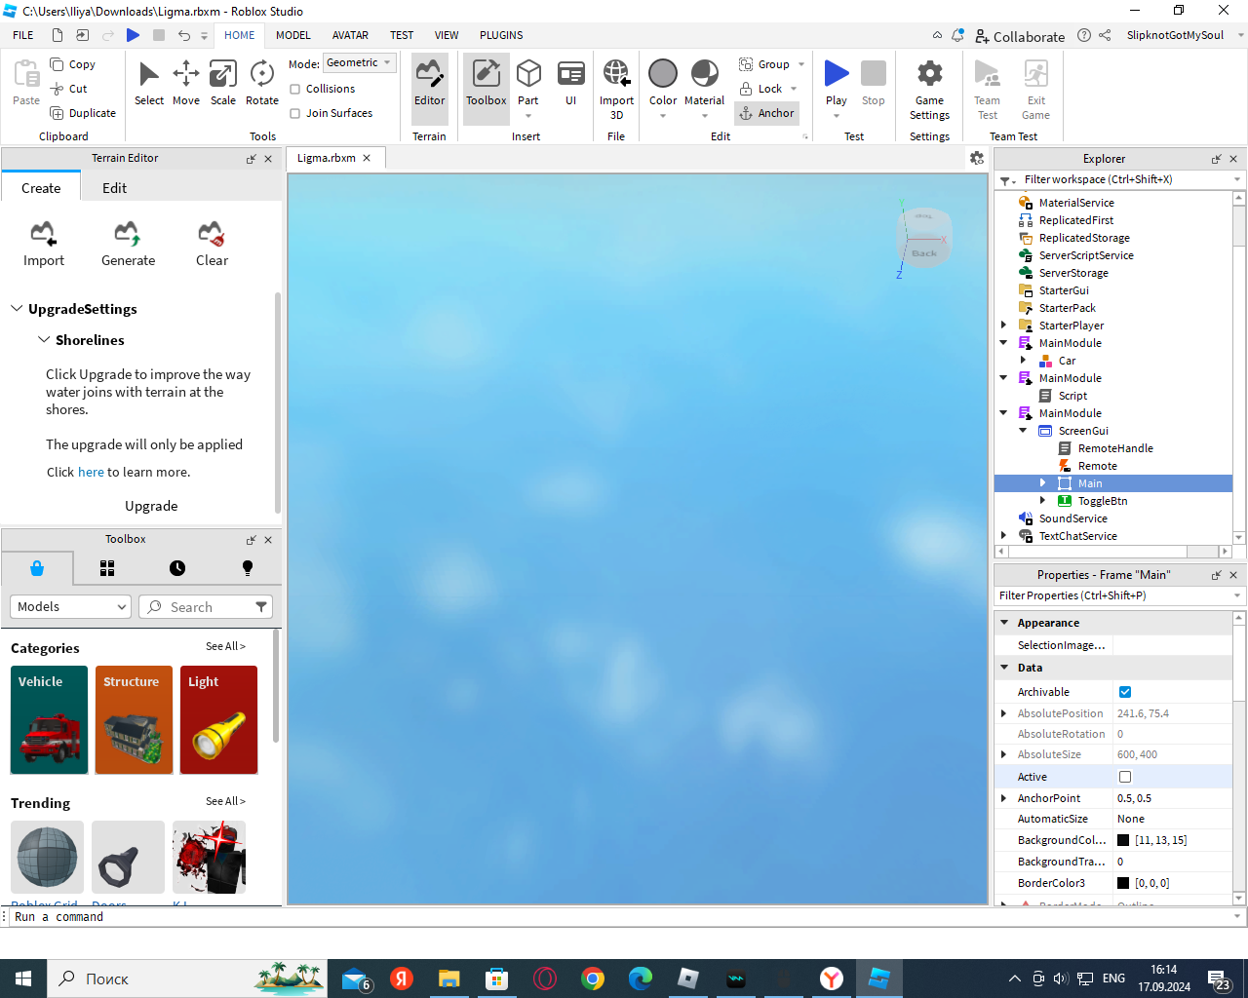The image size is (1248, 998).
Task: Click See All for Categories
Action: point(225,646)
